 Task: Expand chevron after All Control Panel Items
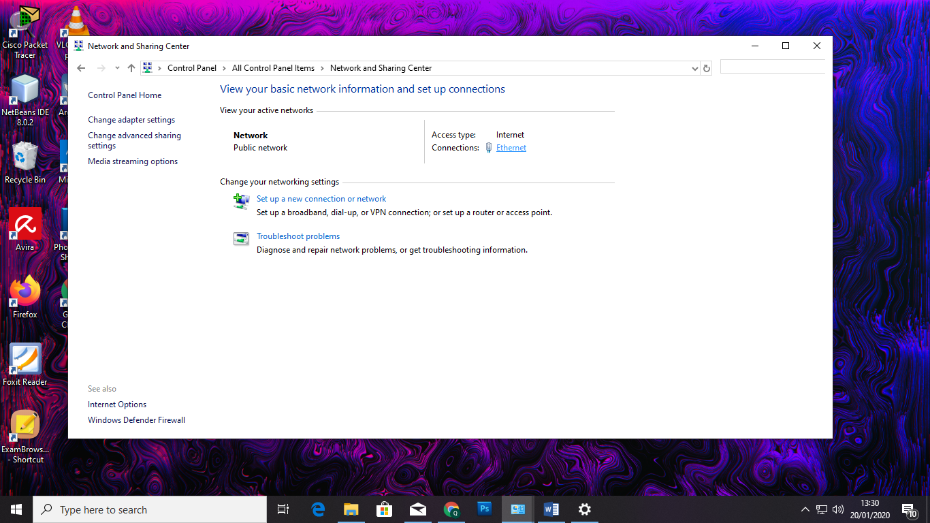[323, 68]
